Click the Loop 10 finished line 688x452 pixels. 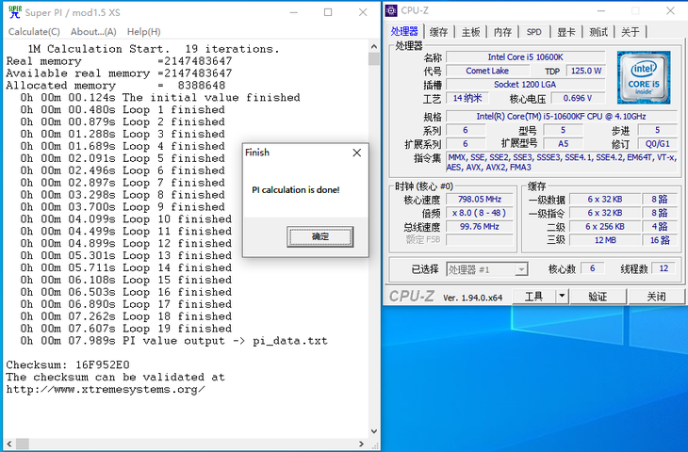pyautogui.click(x=126, y=218)
